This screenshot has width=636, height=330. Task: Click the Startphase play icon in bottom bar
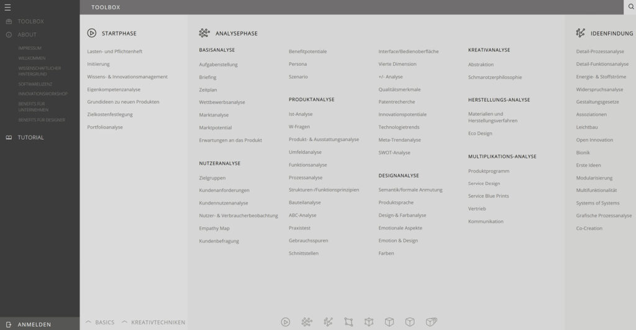point(286,322)
